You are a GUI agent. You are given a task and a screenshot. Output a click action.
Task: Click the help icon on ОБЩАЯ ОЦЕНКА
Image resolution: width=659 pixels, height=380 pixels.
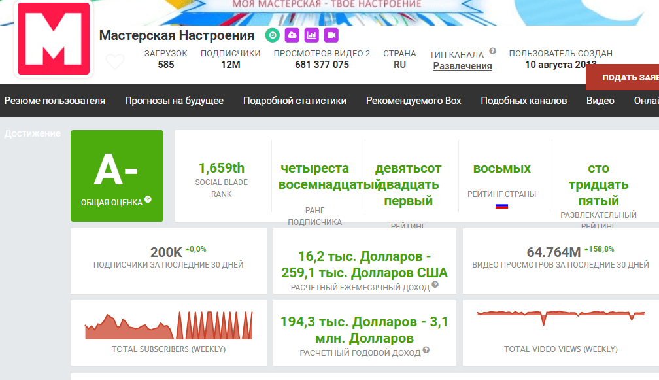coord(148,199)
